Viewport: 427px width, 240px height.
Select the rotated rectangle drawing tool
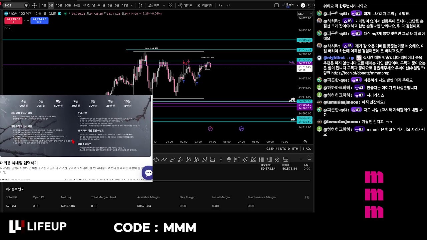(x=204, y=160)
